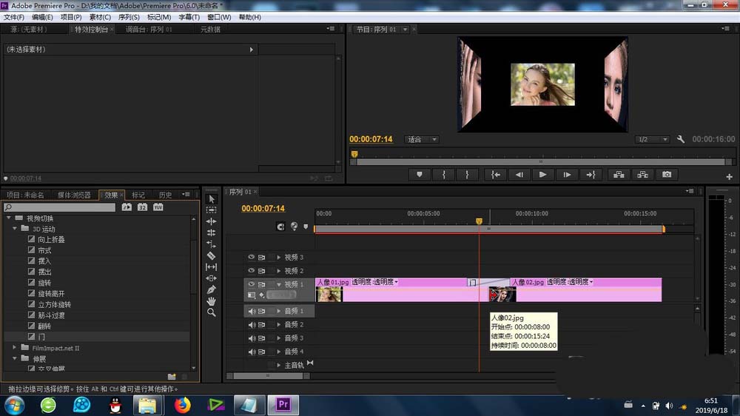Select the Zoom tool
This screenshot has height=416, width=740.
[212, 312]
